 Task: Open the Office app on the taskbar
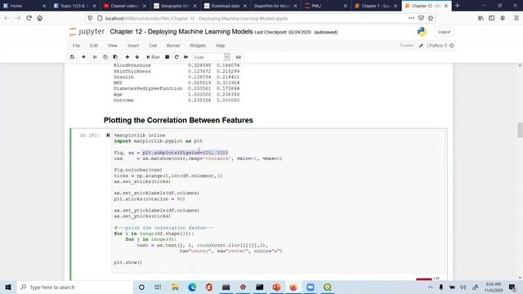[x=209, y=287]
